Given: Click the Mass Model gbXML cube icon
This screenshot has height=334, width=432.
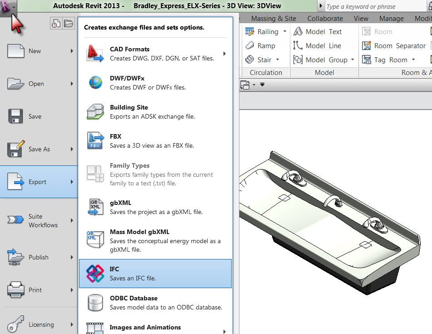Looking at the screenshot, I should (95, 239).
